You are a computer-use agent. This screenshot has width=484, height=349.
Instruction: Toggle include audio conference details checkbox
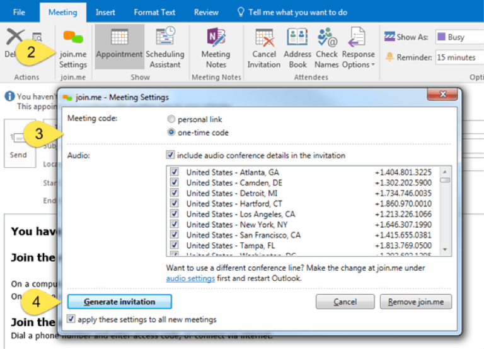click(x=170, y=155)
